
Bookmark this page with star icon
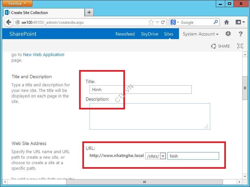[x=151, y=22]
